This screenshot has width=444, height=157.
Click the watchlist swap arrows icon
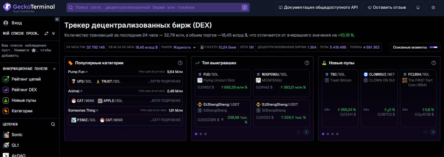pyautogui.click(x=46, y=33)
